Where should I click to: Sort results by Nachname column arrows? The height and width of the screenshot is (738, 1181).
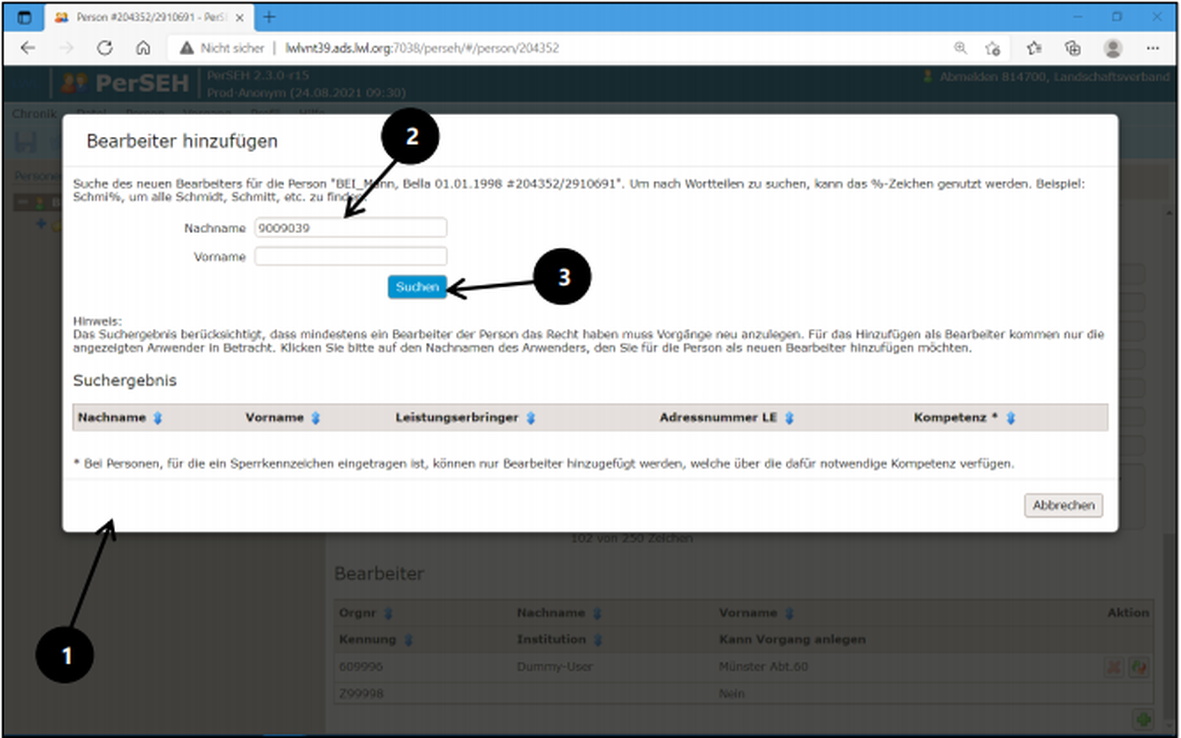click(x=157, y=418)
